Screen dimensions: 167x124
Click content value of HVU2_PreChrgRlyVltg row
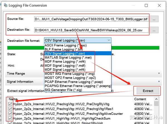[143, 104]
